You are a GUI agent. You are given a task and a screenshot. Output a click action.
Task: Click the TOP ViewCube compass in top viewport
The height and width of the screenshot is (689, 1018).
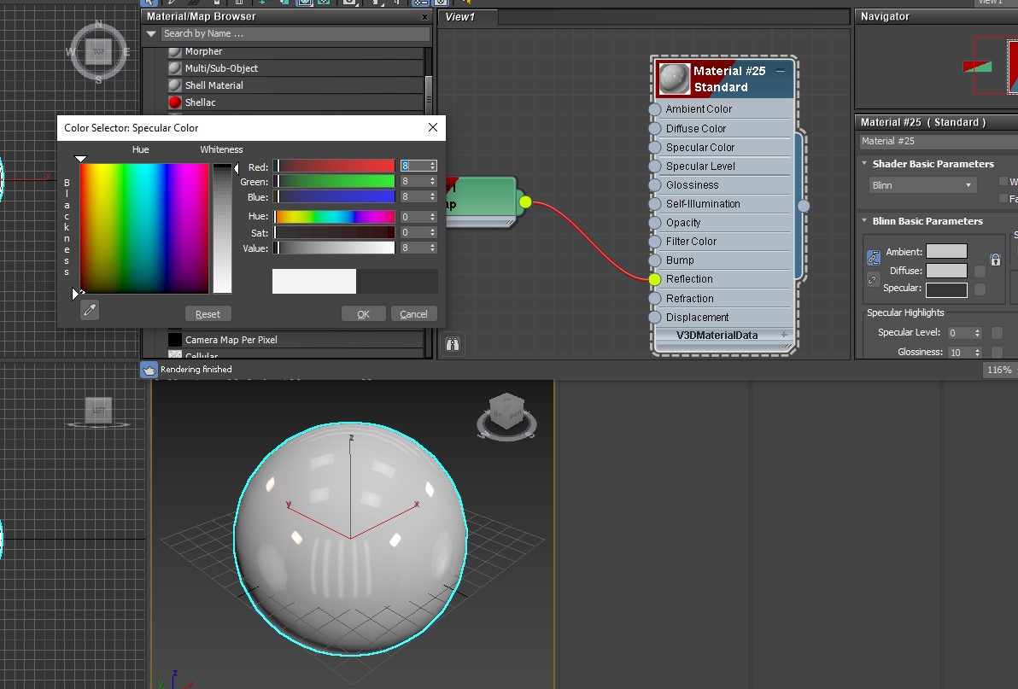point(99,52)
